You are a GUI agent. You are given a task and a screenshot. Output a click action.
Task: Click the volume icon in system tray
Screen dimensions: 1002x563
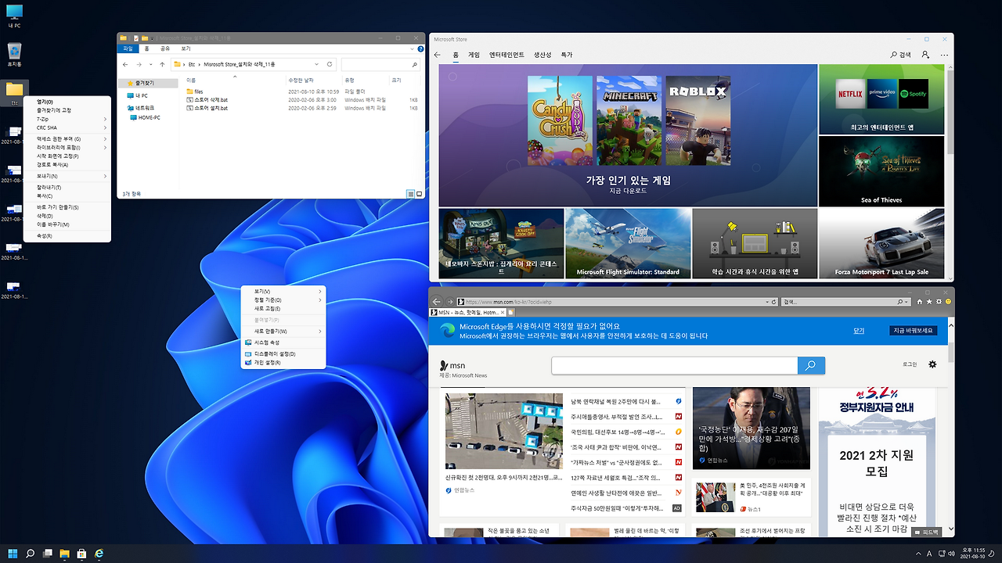(x=952, y=553)
